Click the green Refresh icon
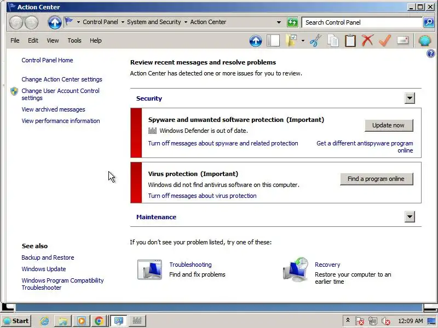The height and width of the screenshot is (328, 438). tap(292, 22)
